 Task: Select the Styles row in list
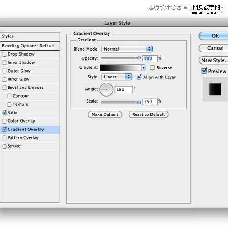tap(30, 36)
